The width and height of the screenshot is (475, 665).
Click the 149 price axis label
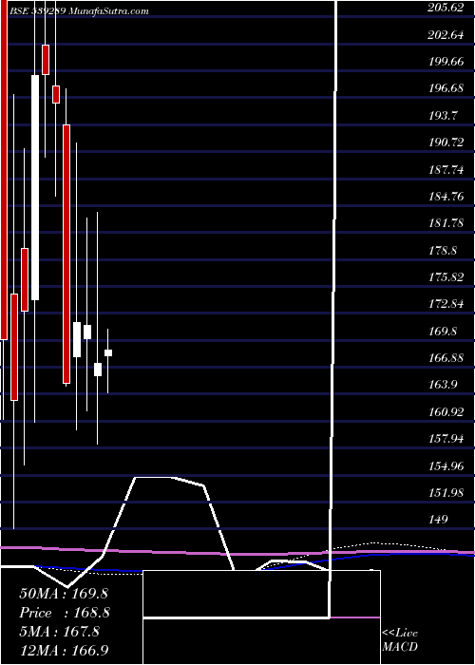438,520
